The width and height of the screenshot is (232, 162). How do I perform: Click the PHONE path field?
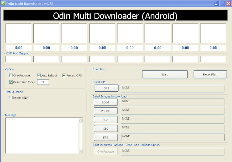173,111
